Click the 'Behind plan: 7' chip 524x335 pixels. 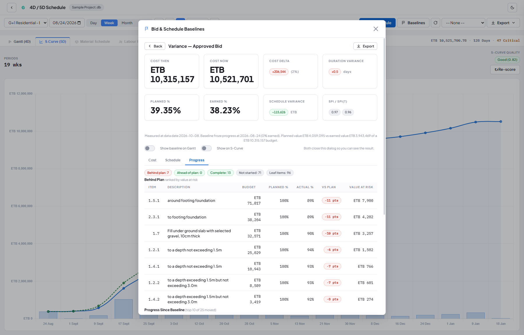[x=158, y=173]
